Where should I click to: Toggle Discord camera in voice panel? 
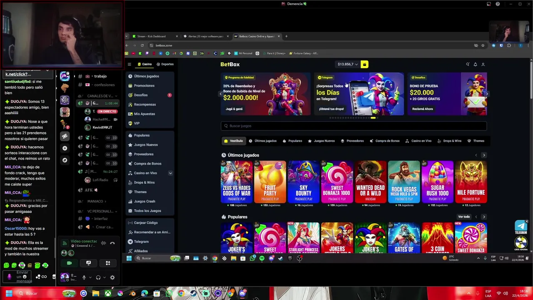69,263
